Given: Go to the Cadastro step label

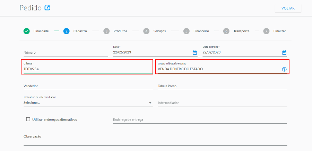Looking at the screenshot, I should (x=80, y=31).
